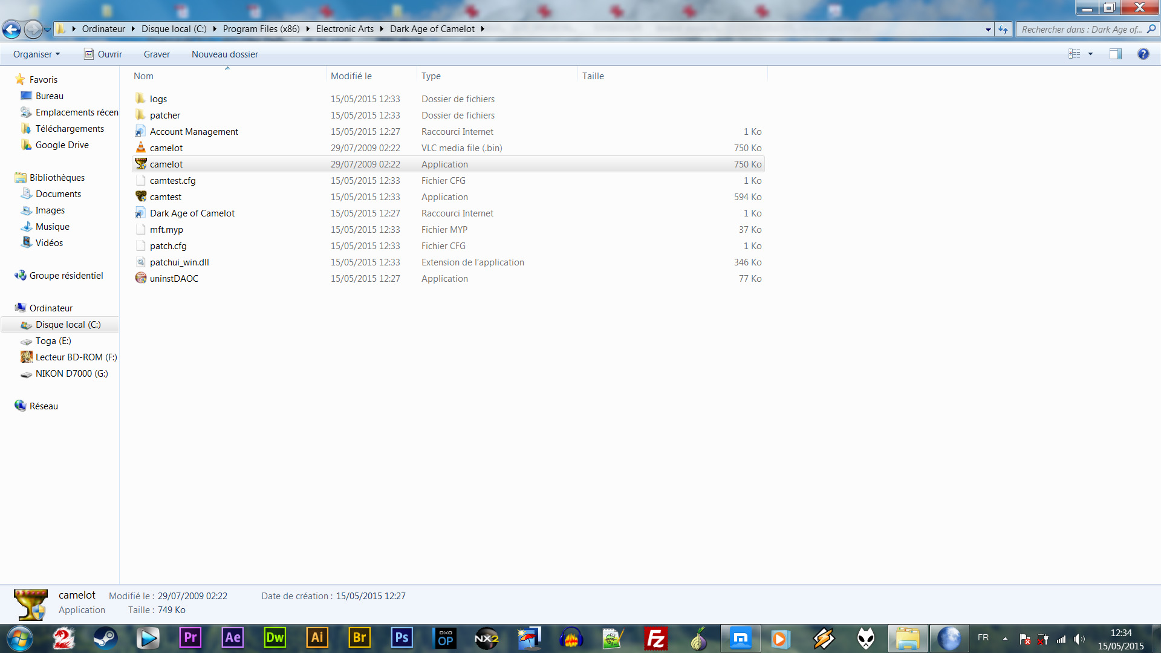
Task: Expand the arrow after Dark Age of Camelot breadcrumb
Action: [x=483, y=29]
